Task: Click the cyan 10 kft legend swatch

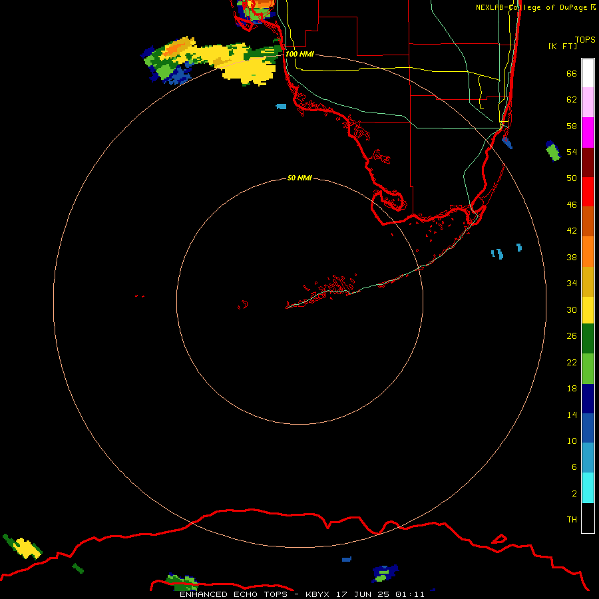Action: click(x=588, y=488)
